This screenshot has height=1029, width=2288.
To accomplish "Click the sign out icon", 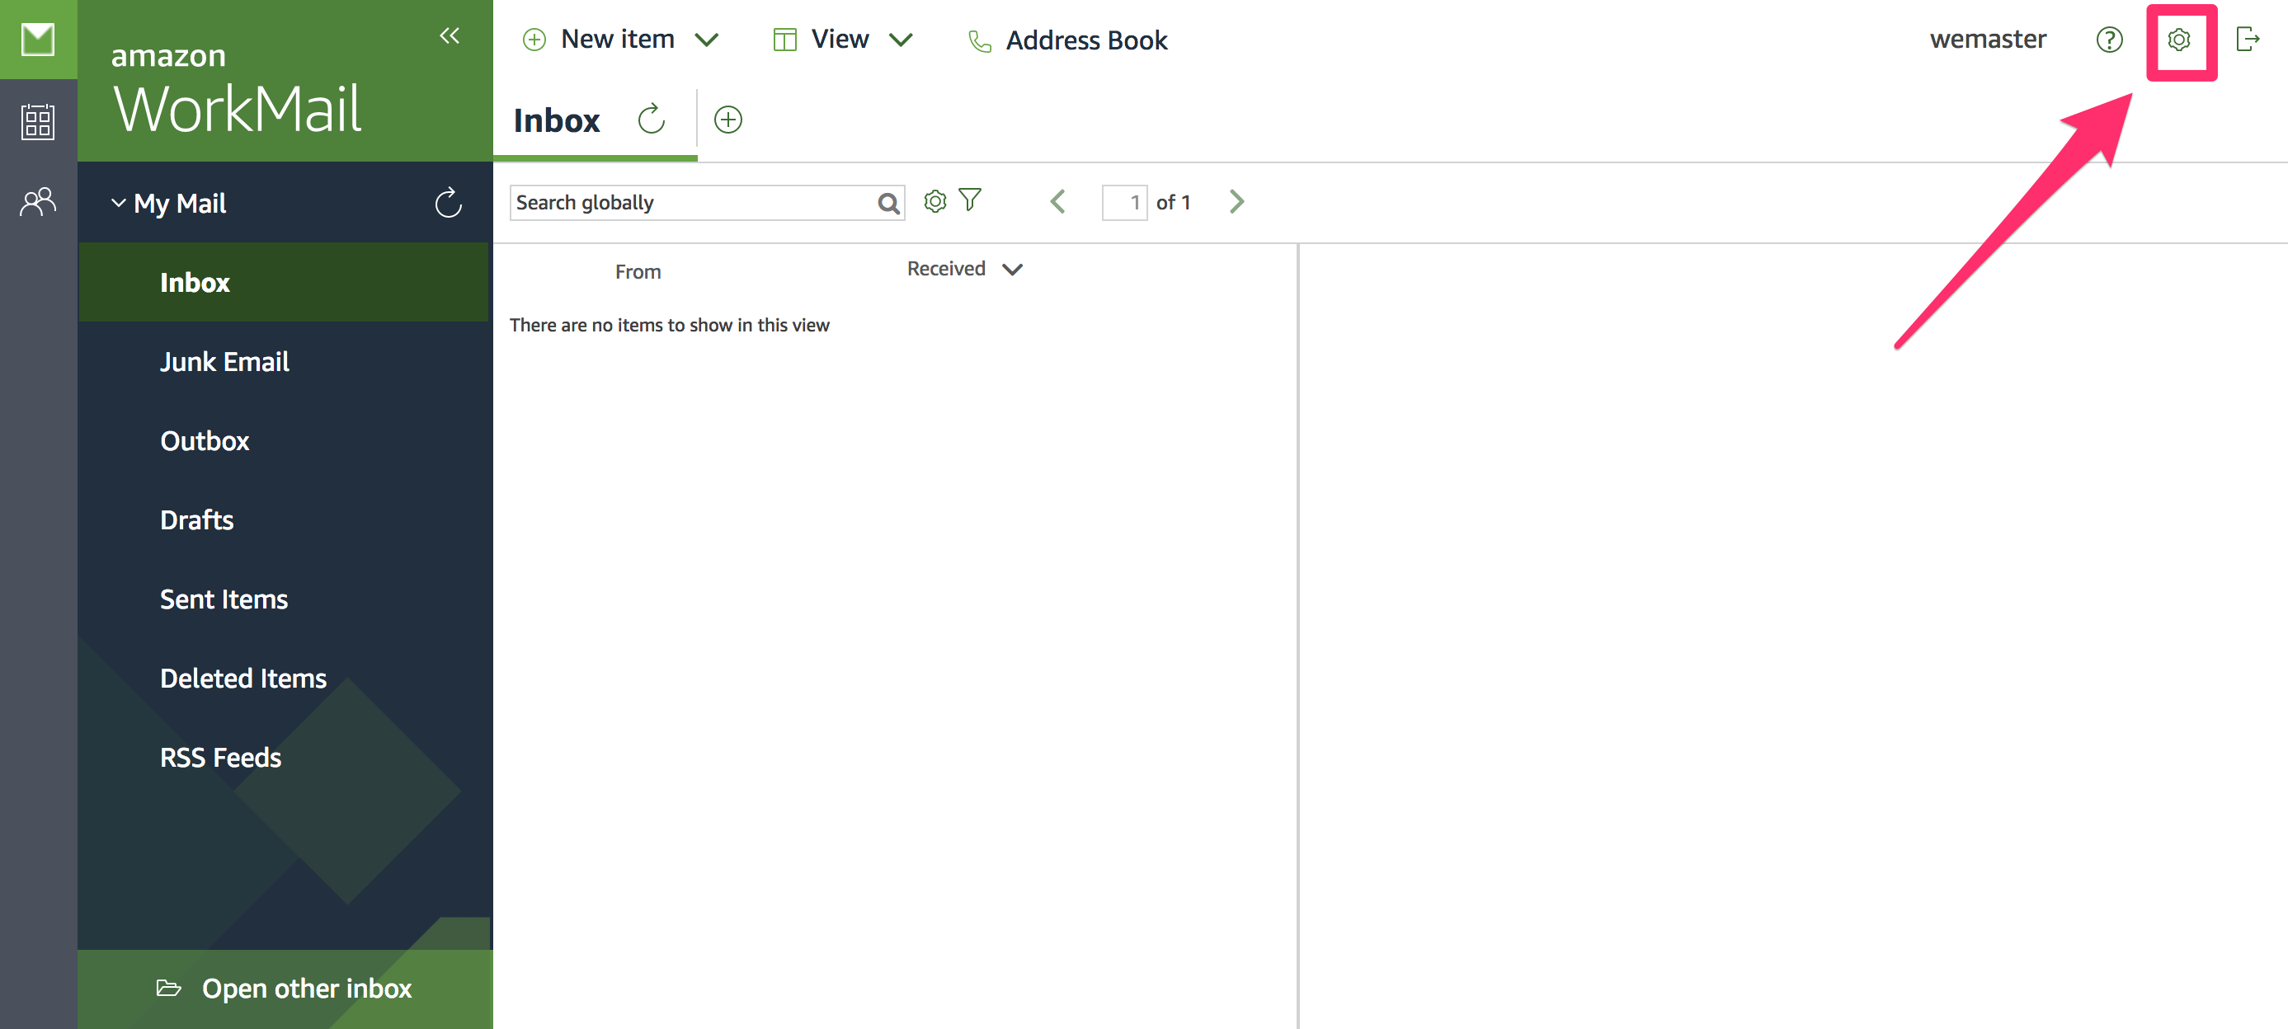I will coord(2247,40).
